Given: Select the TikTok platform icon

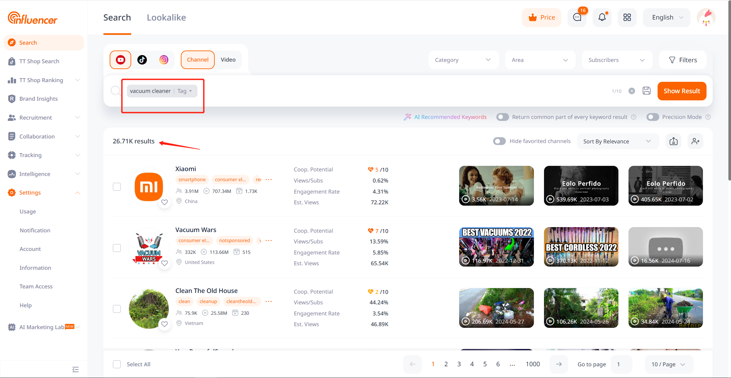Looking at the screenshot, I should point(142,60).
